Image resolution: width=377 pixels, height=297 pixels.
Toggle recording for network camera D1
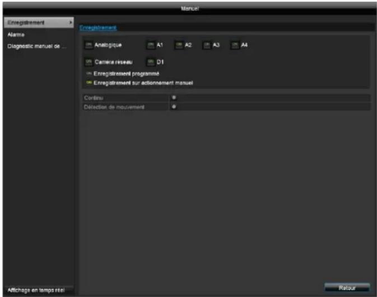click(151, 62)
